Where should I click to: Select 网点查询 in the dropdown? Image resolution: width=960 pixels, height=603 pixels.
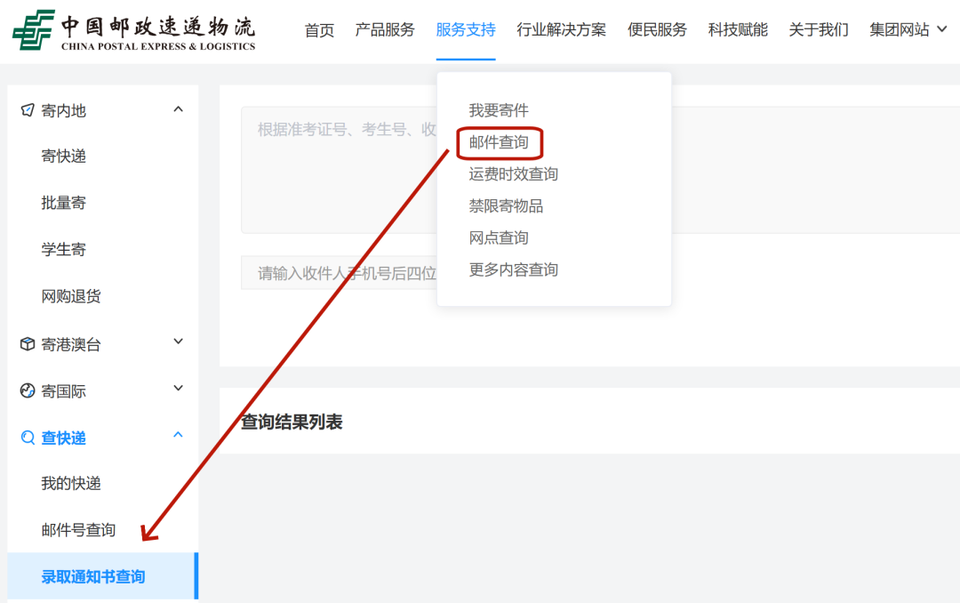[499, 237]
